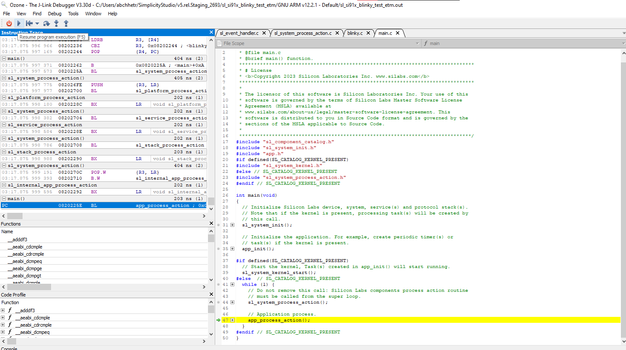Viewport: 626px width, 350px height.
Task: Select the Step Into icon
Action: [x=57, y=23]
